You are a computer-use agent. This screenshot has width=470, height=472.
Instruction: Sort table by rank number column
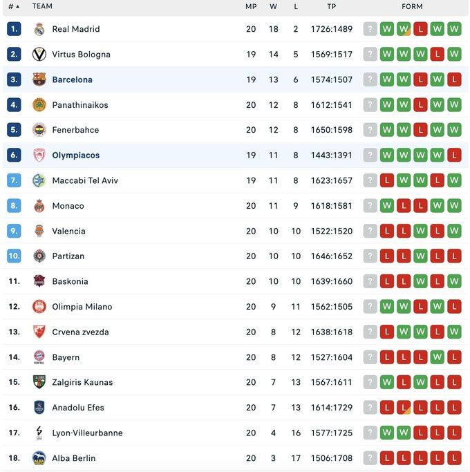click(14, 7)
